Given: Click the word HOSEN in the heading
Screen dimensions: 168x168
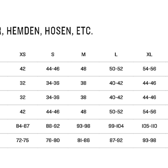Looking at the screenshot, I should click(x=57, y=31).
